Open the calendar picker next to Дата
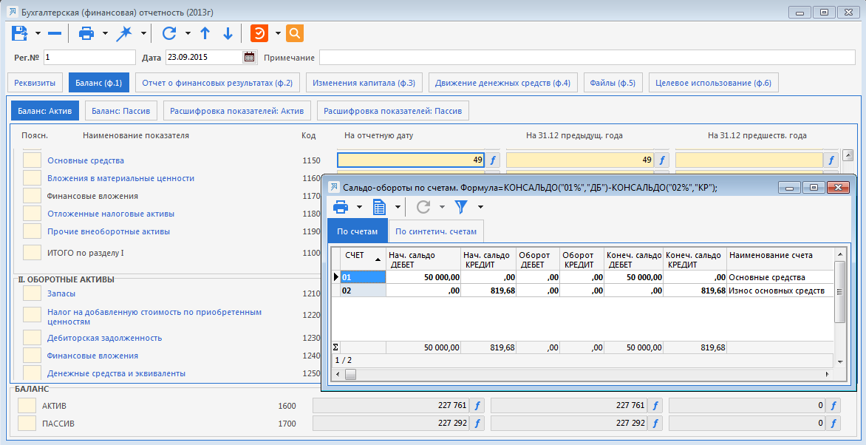 pos(249,57)
